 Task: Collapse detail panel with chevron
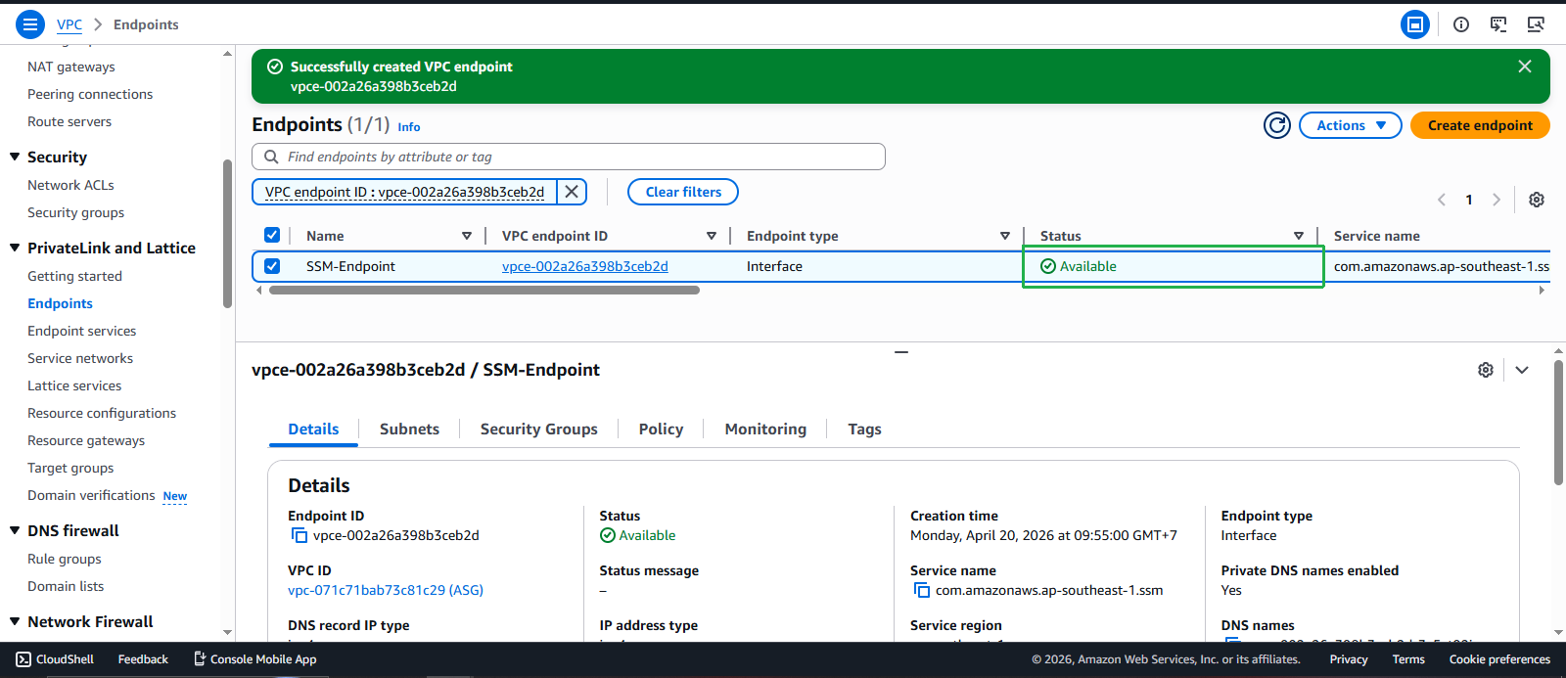[x=1522, y=370]
